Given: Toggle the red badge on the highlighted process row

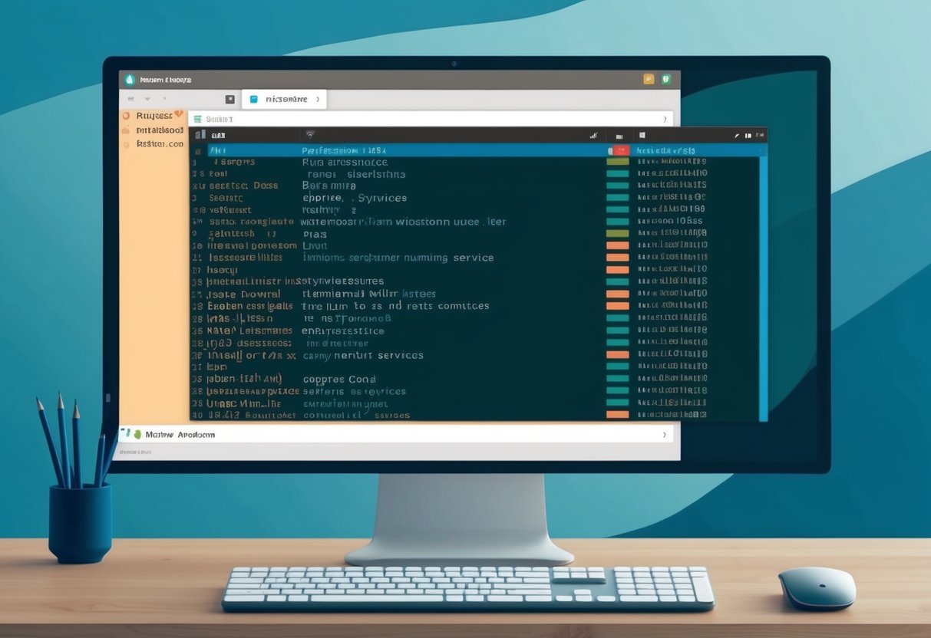Looking at the screenshot, I should click(620, 150).
